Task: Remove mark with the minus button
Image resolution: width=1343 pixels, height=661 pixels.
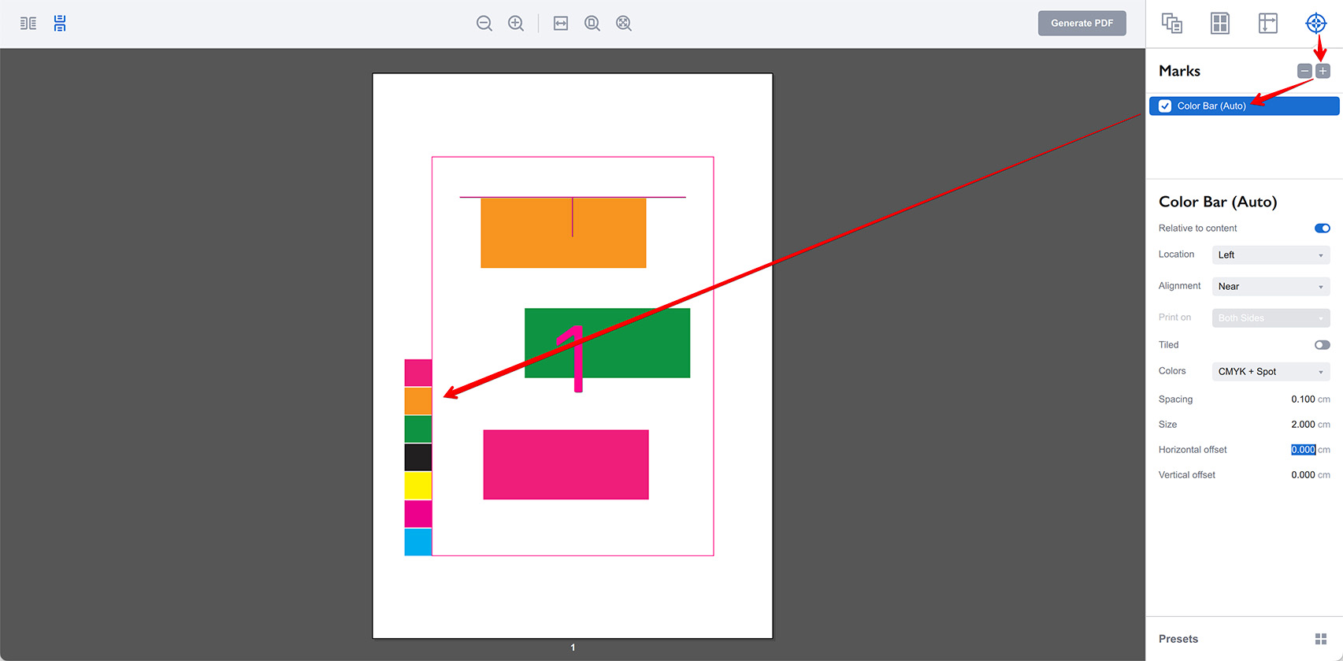Action: point(1305,71)
